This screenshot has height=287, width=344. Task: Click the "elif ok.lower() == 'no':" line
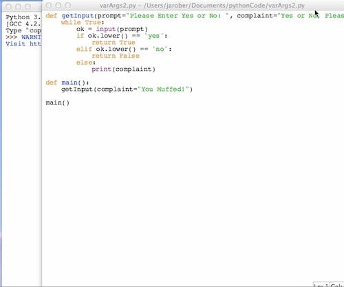coord(124,49)
